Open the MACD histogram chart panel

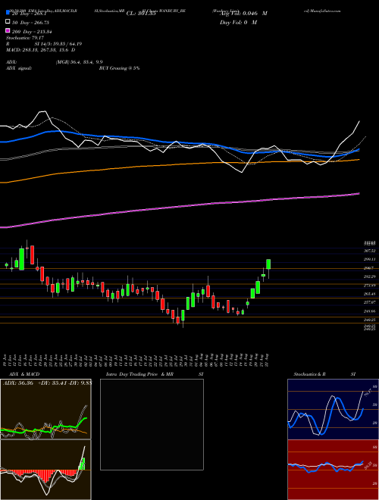coord(45,470)
